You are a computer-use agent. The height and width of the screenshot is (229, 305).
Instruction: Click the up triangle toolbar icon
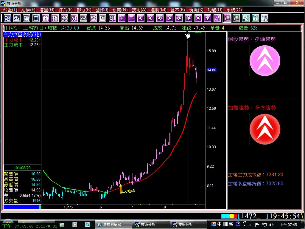(198, 18)
